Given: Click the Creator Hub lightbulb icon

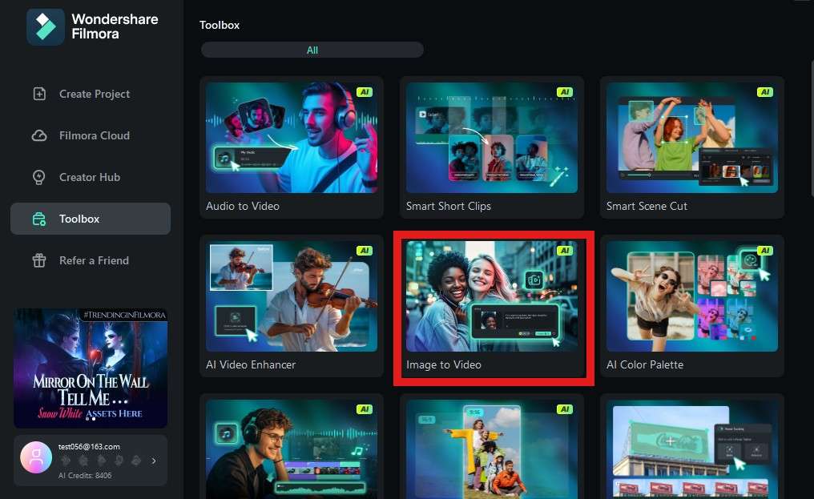Looking at the screenshot, I should [39, 177].
